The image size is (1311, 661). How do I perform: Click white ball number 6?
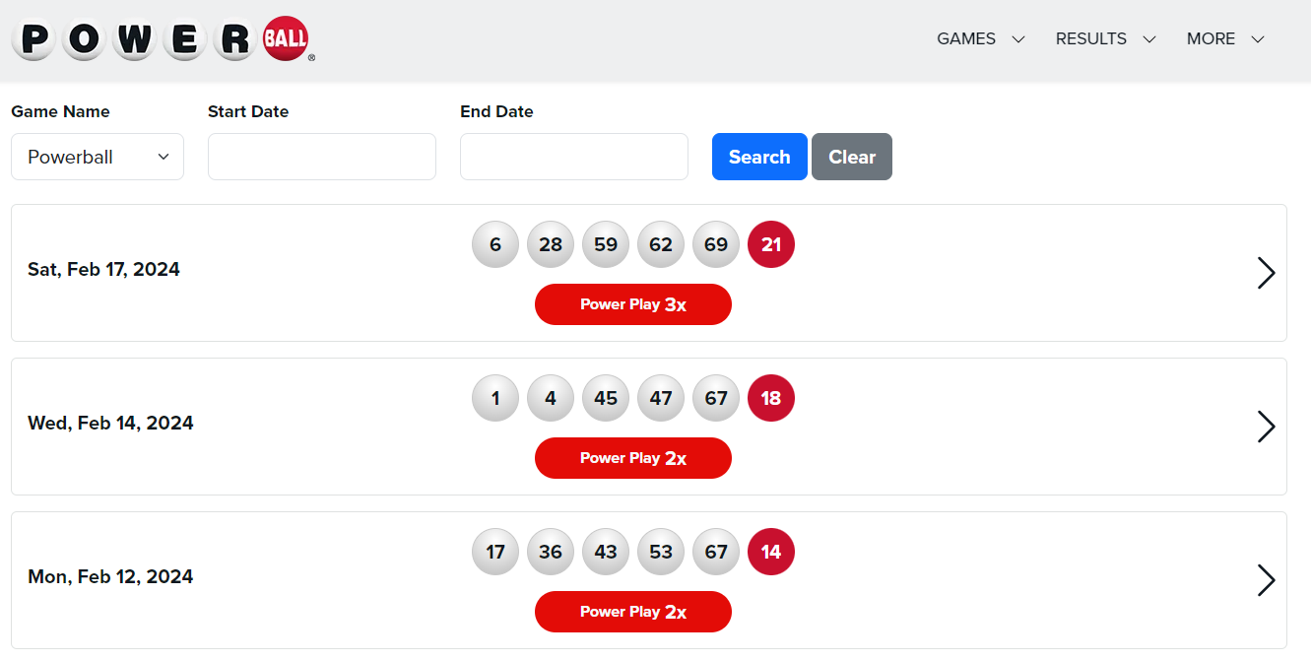tap(495, 244)
